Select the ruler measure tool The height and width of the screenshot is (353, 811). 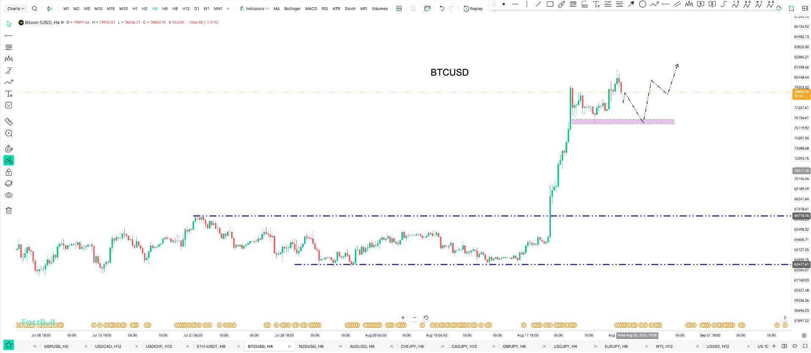8,122
